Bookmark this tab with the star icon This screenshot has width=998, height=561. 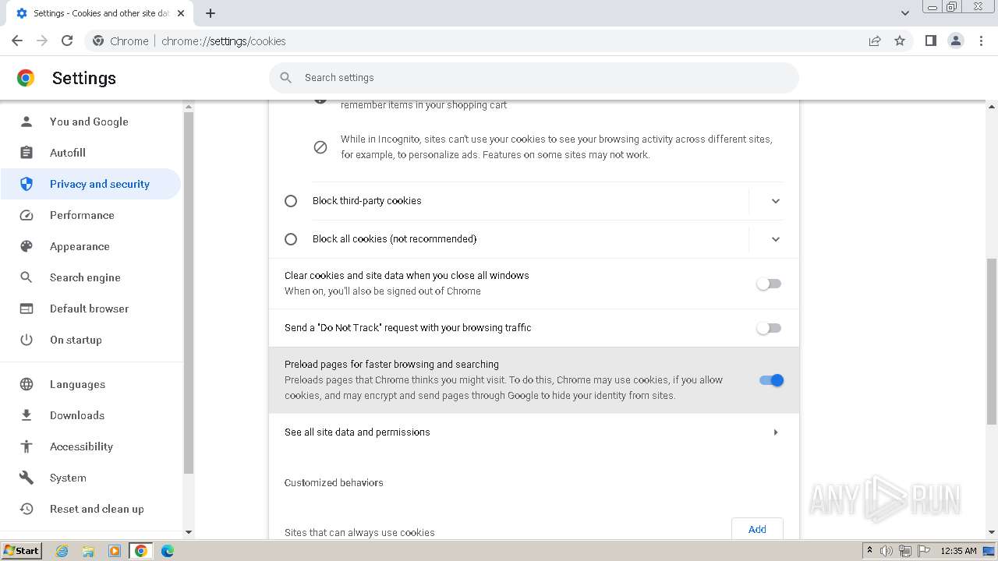pos(900,41)
